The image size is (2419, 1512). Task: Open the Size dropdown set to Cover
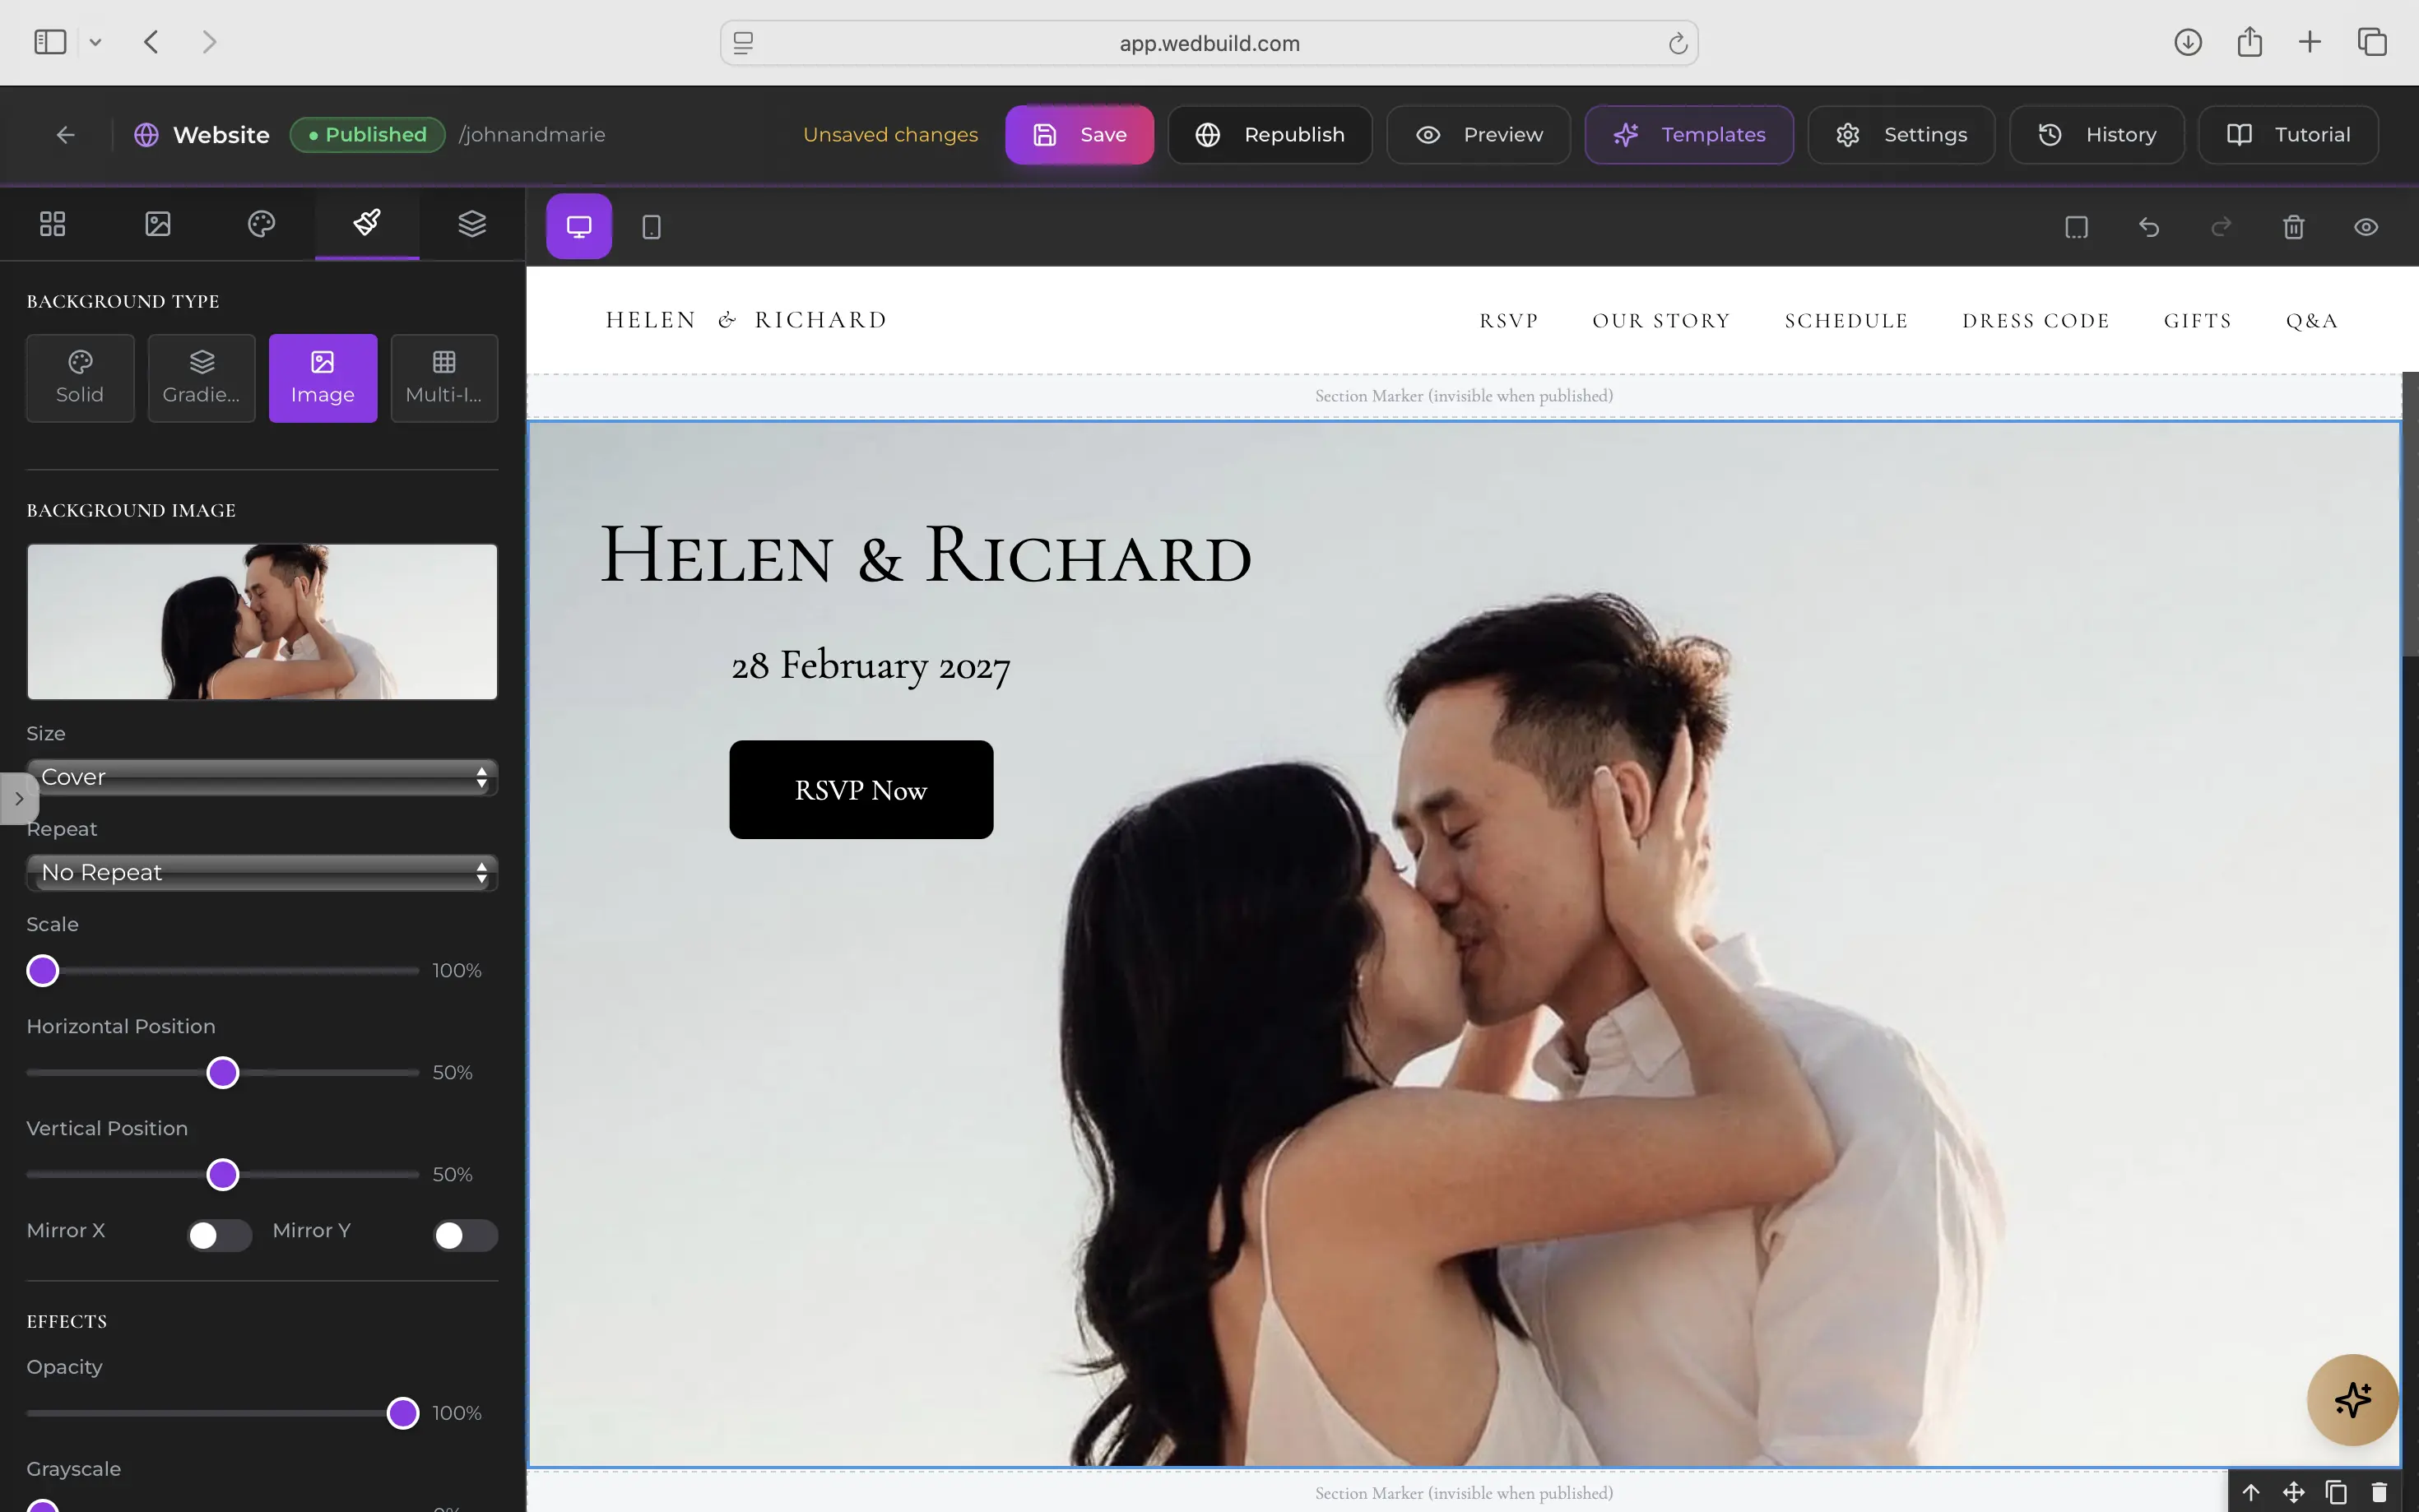[x=262, y=777]
